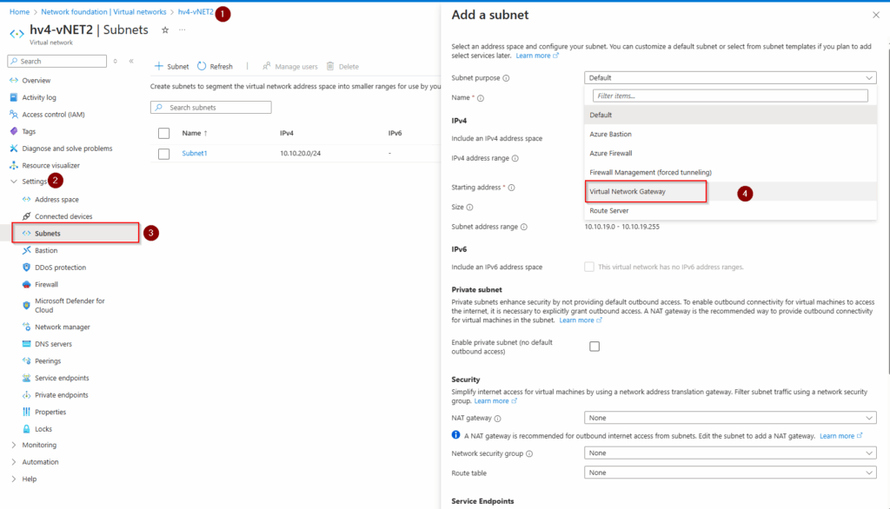Sort subnets by Name column header

click(195, 134)
